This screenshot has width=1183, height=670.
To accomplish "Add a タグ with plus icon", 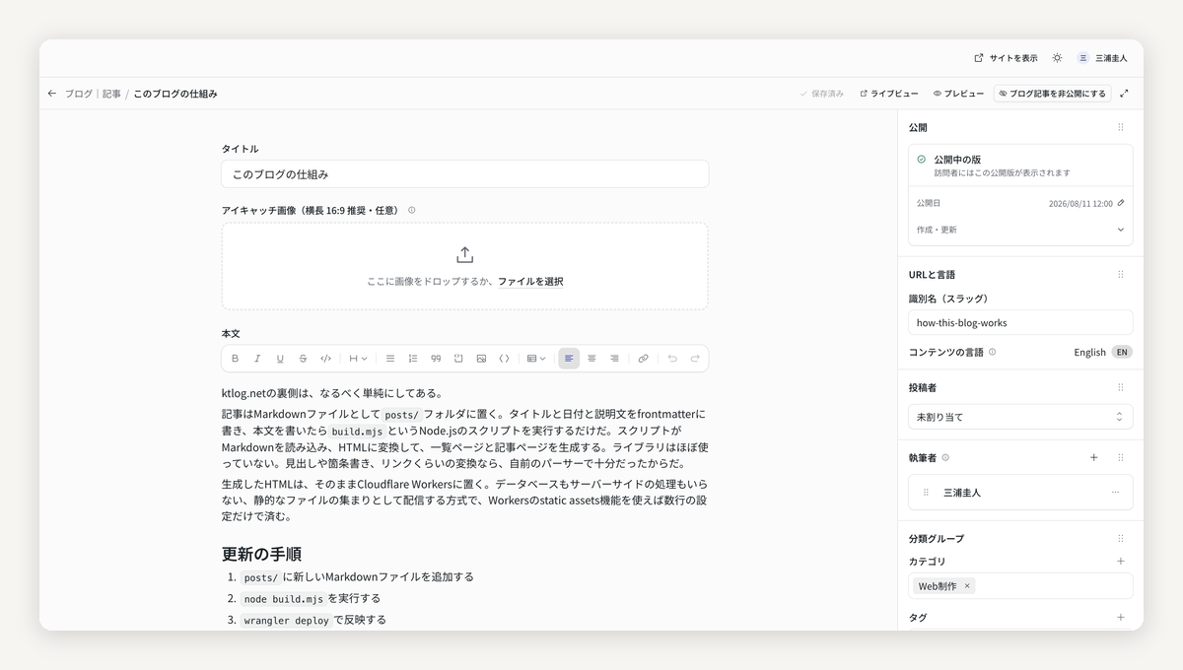I will pyautogui.click(x=1121, y=618).
